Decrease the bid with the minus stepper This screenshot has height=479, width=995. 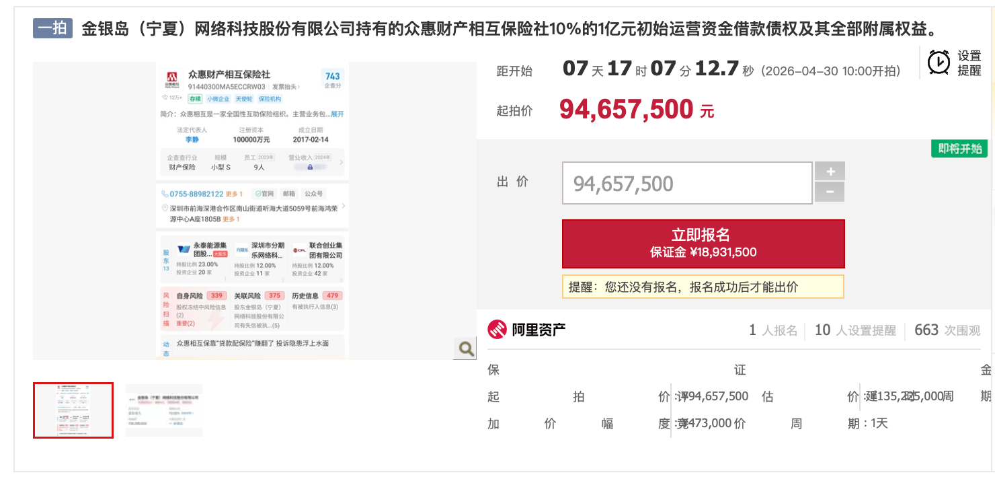[x=830, y=193]
